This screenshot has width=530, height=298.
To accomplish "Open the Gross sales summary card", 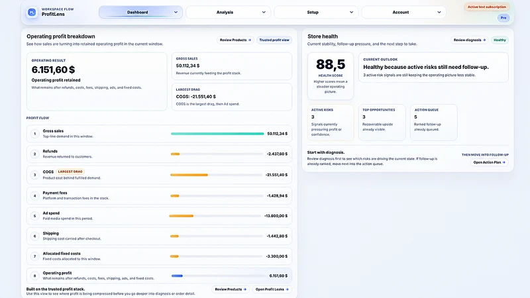I will [x=231, y=66].
